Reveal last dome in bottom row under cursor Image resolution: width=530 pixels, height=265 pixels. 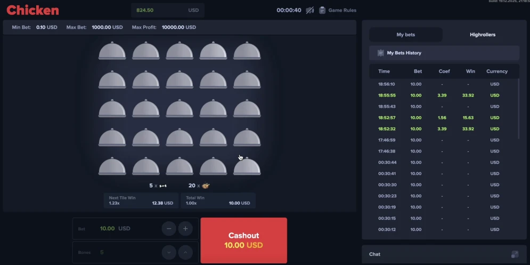coord(247,166)
